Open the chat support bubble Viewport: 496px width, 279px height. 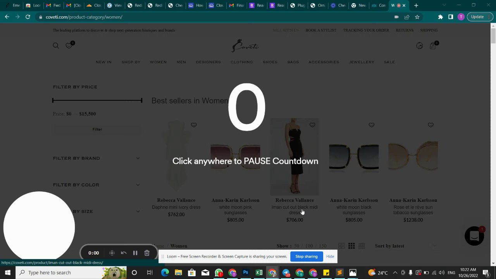(x=474, y=236)
